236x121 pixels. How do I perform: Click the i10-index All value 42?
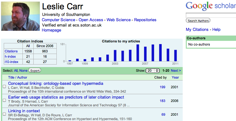click(28, 62)
